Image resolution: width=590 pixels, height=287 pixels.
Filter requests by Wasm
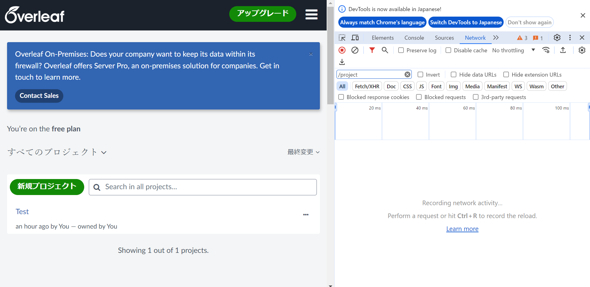pyautogui.click(x=537, y=86)
